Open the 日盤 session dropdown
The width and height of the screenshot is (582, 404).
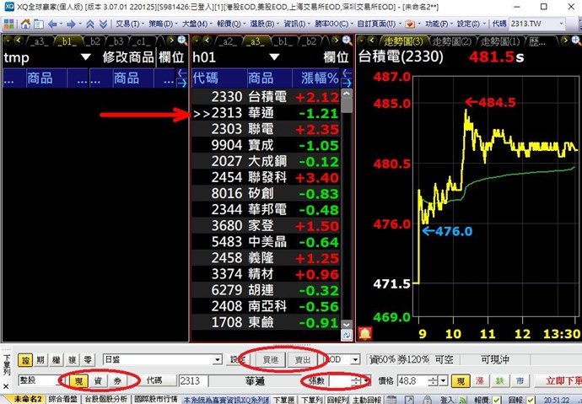click(x=217, y=359)
